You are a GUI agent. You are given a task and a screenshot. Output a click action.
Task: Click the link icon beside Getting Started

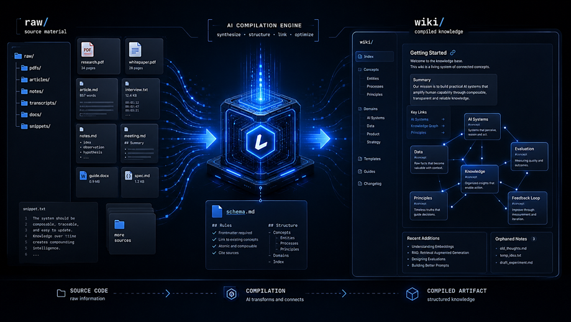pyautogui.click(x=453, y=52)
